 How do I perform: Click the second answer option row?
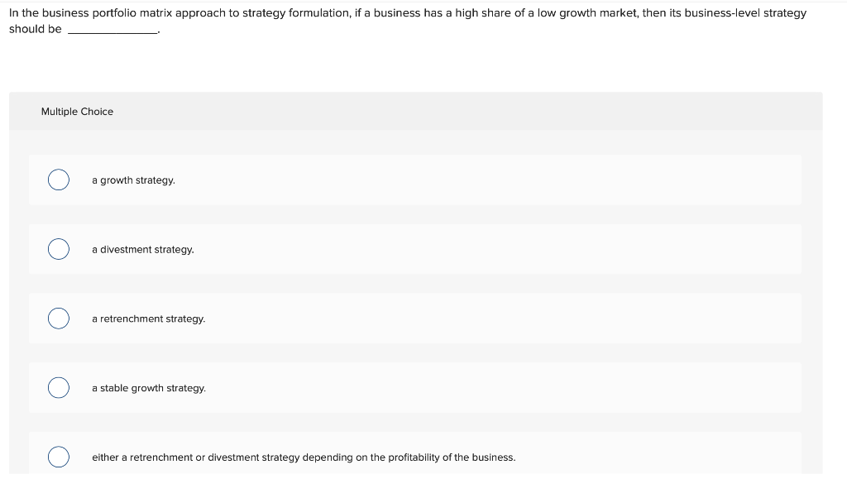[414, 249]
